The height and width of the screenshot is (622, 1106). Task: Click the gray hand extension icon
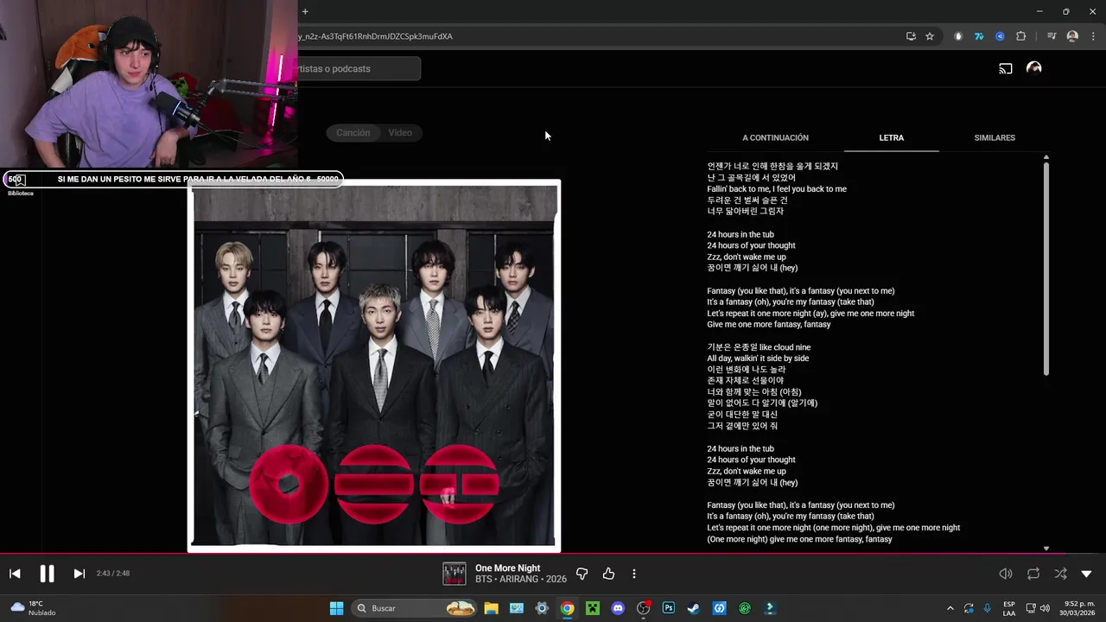958,36
